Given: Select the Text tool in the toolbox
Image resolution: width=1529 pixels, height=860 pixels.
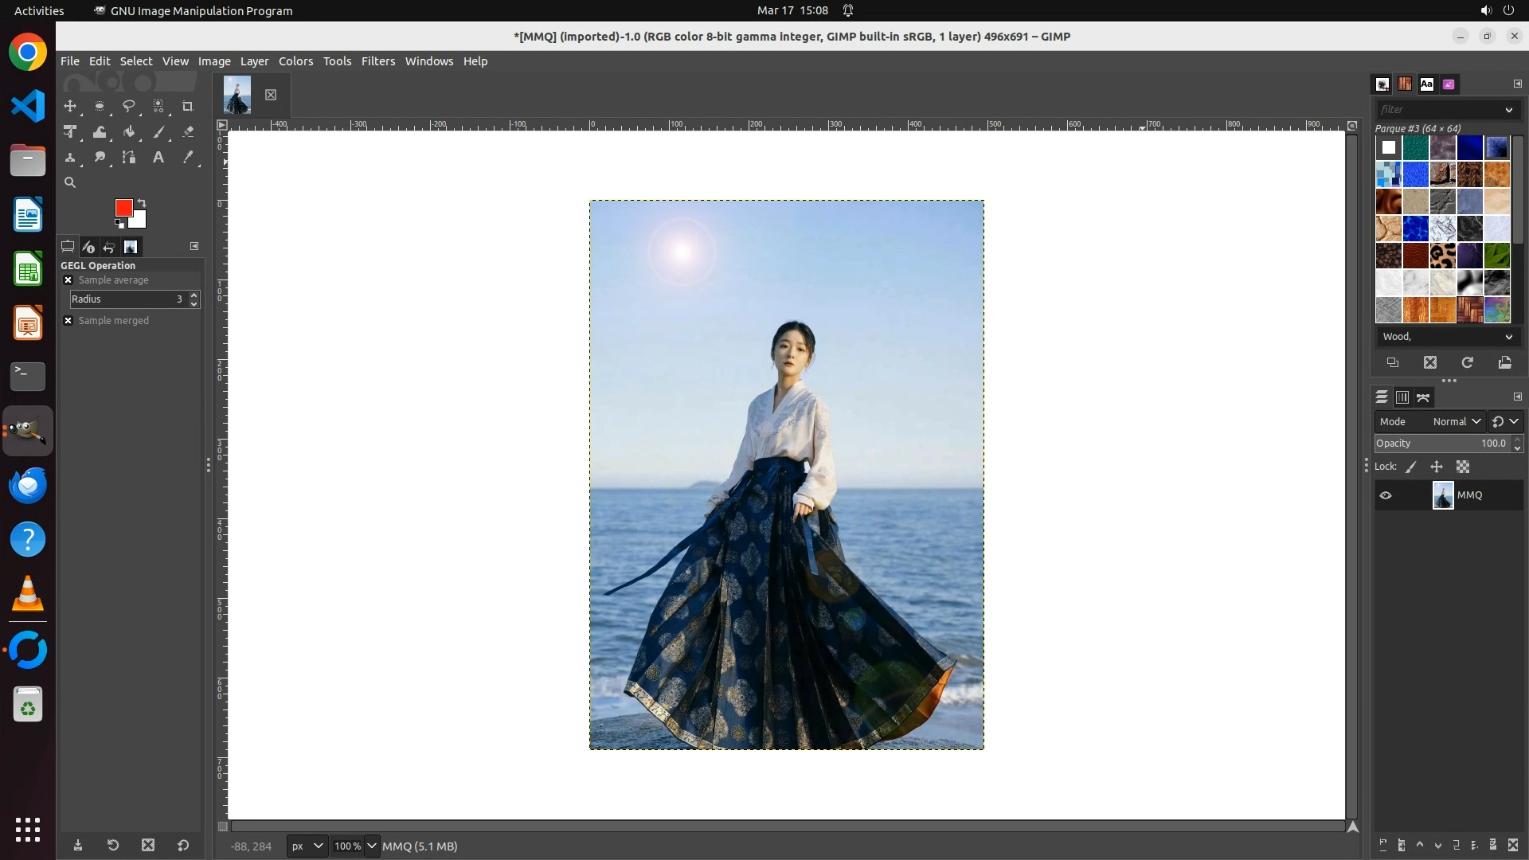Looking at the screenshot, I should (x=158, y=158).
